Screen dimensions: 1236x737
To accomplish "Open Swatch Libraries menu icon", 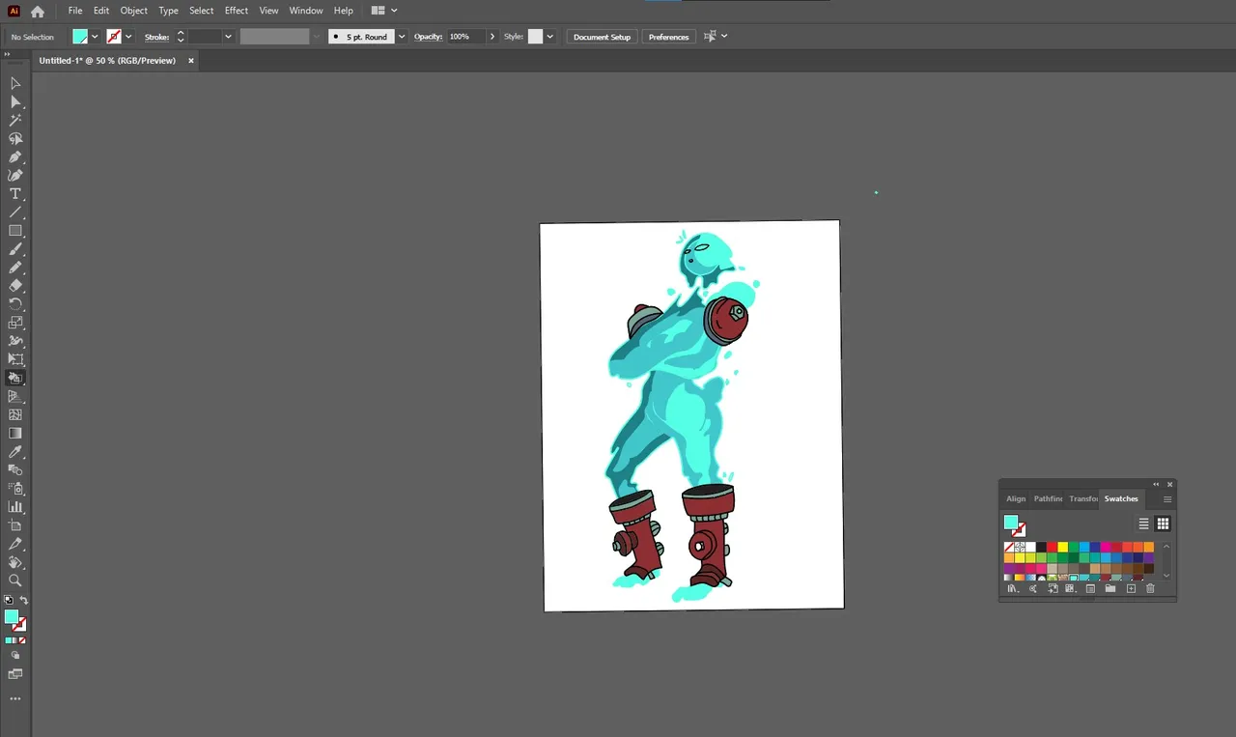I will pos(1012,588).
